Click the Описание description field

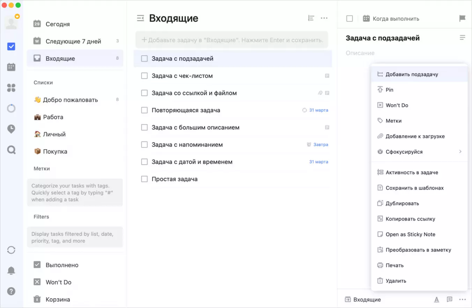coord(360,53)
